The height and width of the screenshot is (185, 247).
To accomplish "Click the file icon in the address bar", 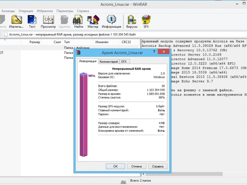I will tap(6, 34).
